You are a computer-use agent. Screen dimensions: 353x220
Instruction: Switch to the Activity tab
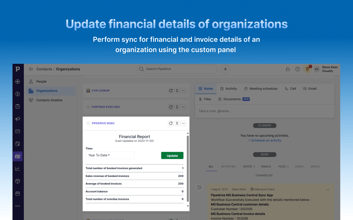coord(228,88)
